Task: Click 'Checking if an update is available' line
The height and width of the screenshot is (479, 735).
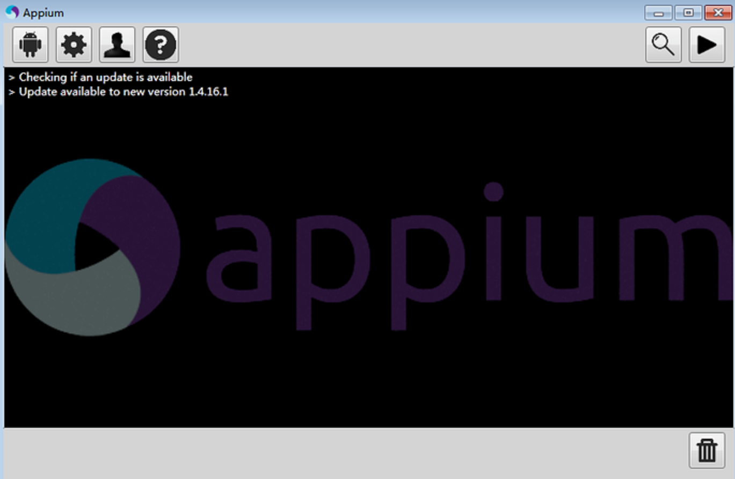Action: (x=100, y=77)
